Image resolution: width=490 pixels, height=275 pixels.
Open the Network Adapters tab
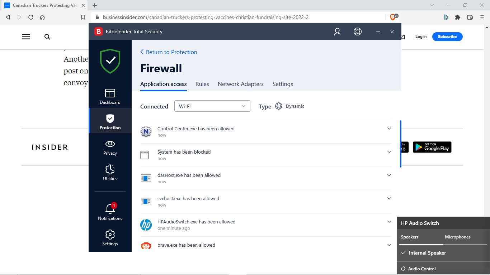[x=240, y=84]
